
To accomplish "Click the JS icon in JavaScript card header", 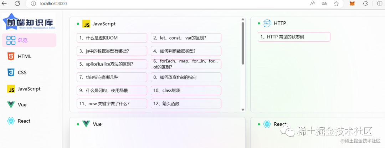I will [x=86, y=24].
